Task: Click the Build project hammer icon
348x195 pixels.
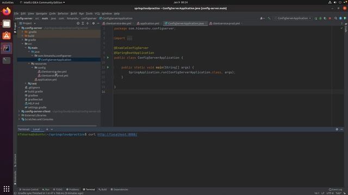Action: [269, 18]
